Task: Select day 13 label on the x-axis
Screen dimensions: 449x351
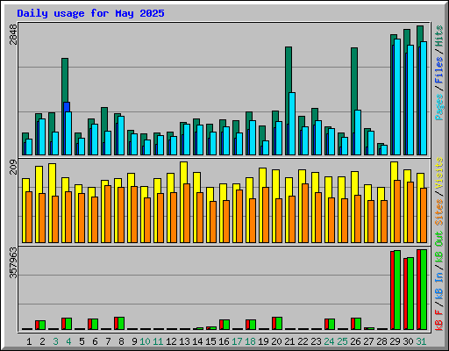Action: coord(184,341)
